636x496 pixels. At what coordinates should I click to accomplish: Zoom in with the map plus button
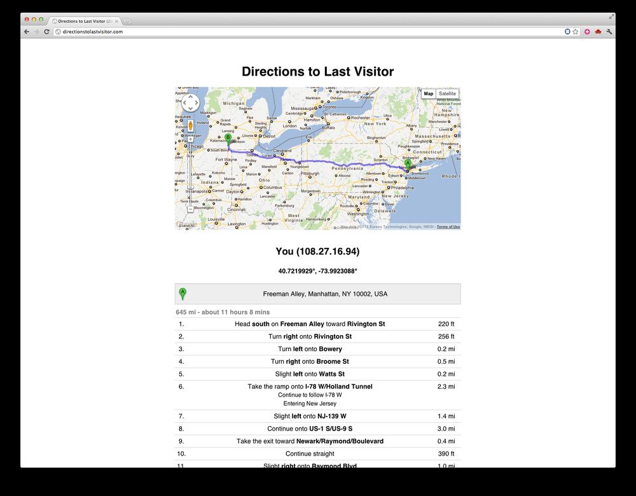coord(190,139)
